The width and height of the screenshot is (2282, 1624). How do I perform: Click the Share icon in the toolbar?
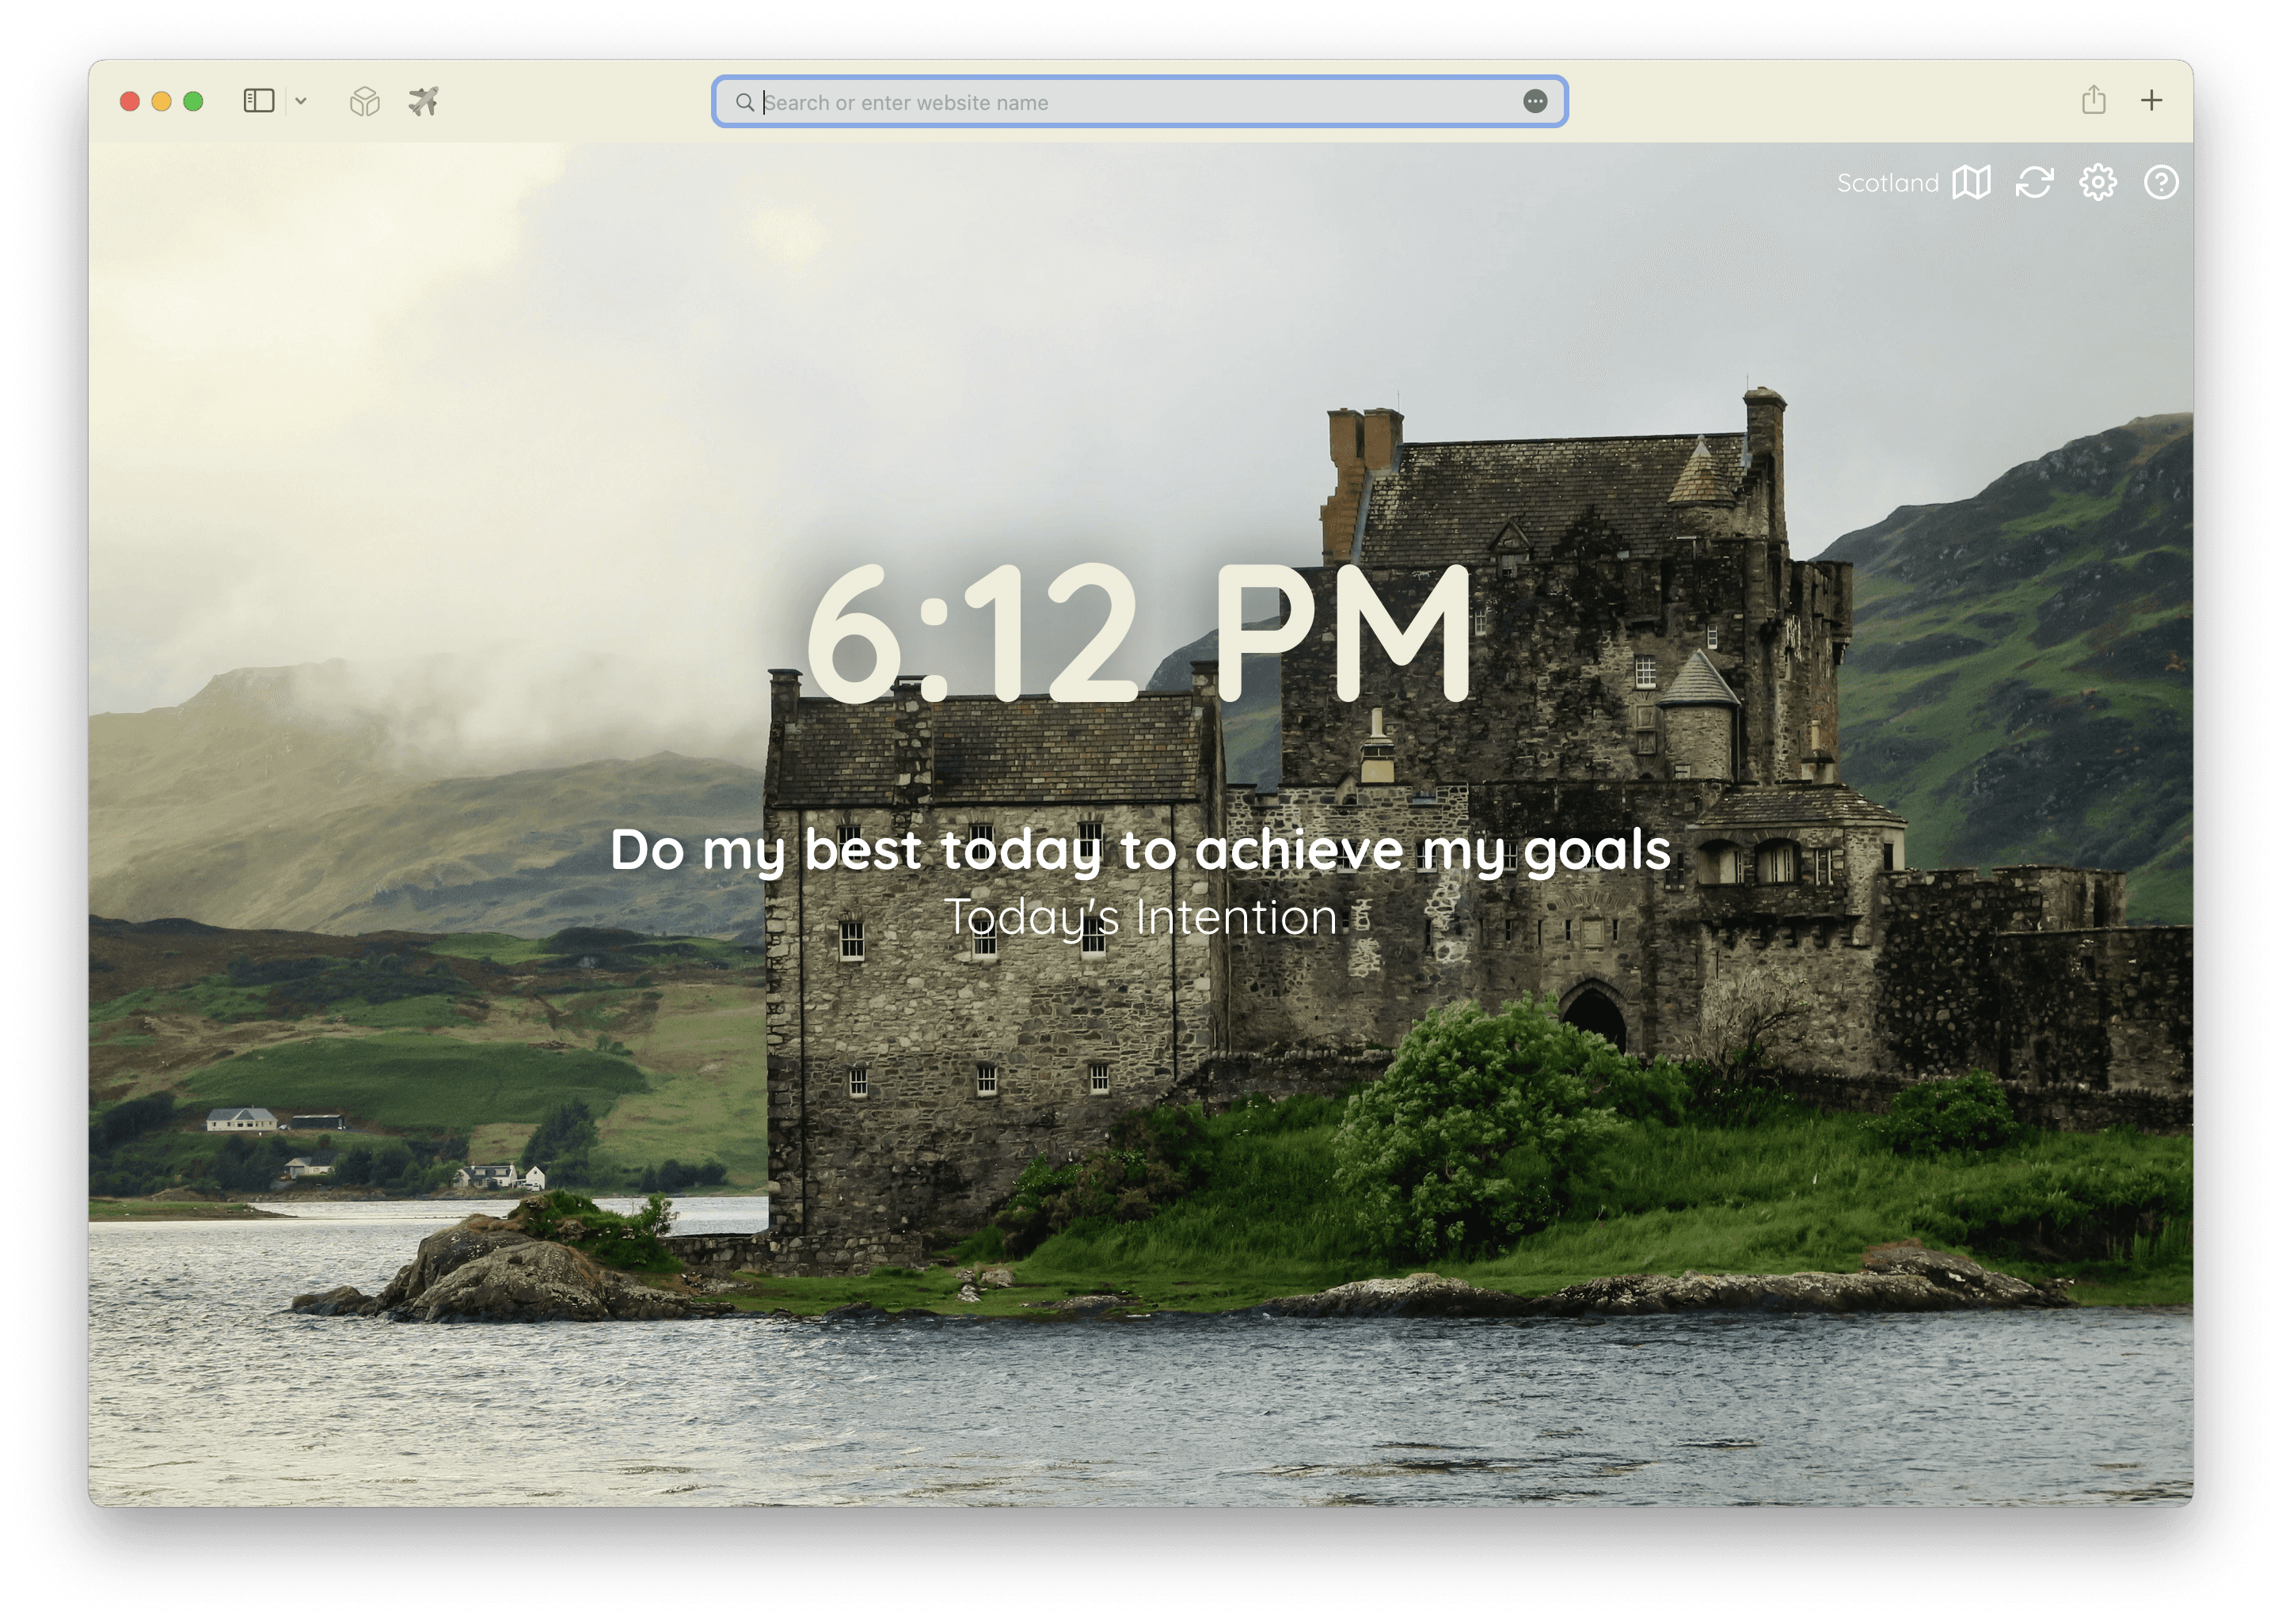(x=2093, y=100)
